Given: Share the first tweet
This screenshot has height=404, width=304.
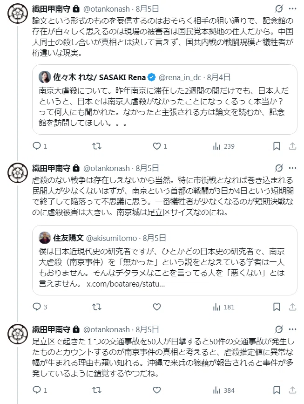Looking at the screenshot, I should coord(292,146).
